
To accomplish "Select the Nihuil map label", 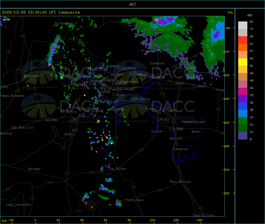I will [69, 134].
